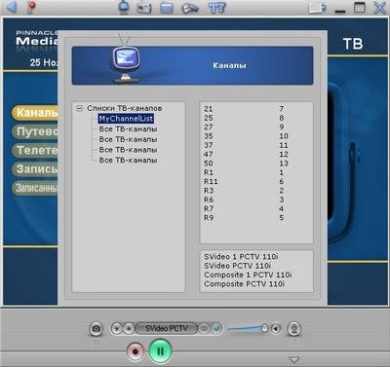
Task: Click the icon between folder and settings icons
Action: pyautogui.click(x=190, y=8)
